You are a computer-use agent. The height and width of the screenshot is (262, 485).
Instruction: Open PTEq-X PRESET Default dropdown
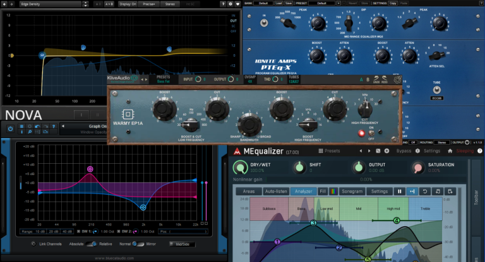click(x=321, y=3)
